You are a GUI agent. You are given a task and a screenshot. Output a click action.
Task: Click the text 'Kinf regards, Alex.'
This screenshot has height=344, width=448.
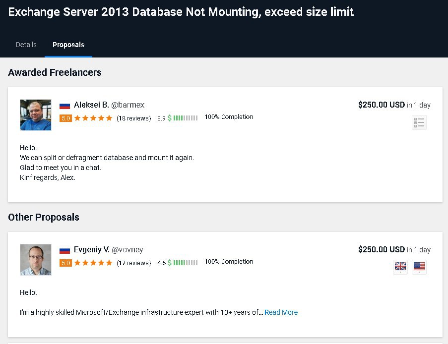coord(48,177)
